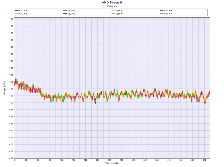Click the VID #5 legend entry

tap(21, 11)
